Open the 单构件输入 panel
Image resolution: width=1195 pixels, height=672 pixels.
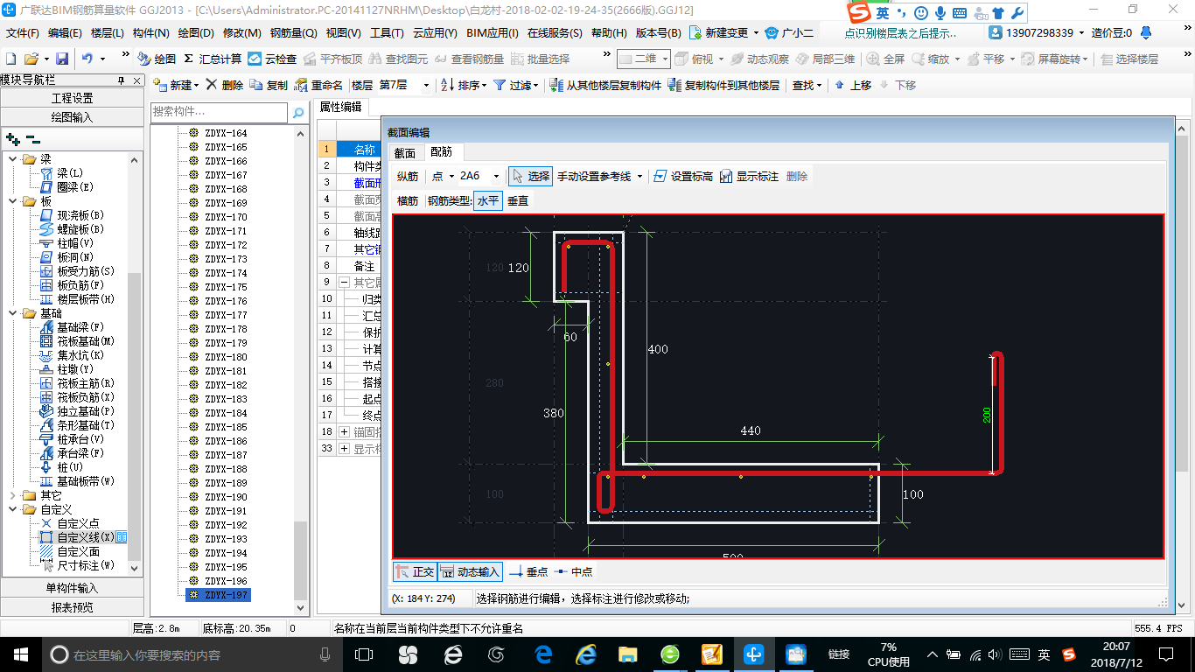click(x=72, y=588)
